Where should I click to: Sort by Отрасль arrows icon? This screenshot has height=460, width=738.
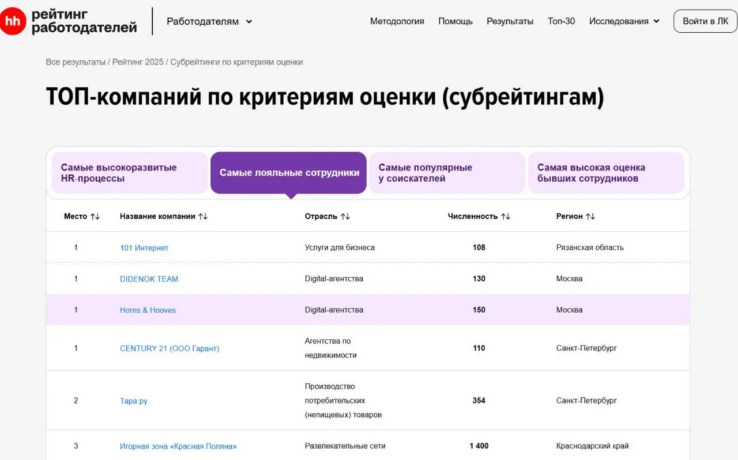tap(345, 216)
